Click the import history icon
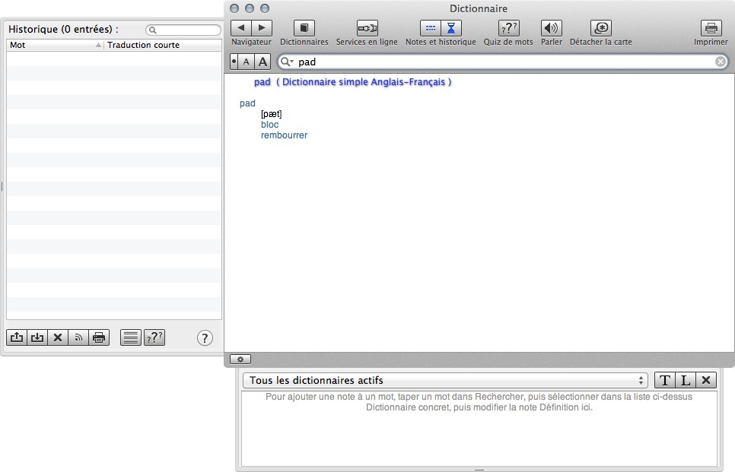735x472 pixels. pyautogui.click(x=37, y=337)
